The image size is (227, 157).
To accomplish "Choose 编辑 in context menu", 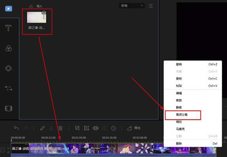I will (x=193, y=93).
